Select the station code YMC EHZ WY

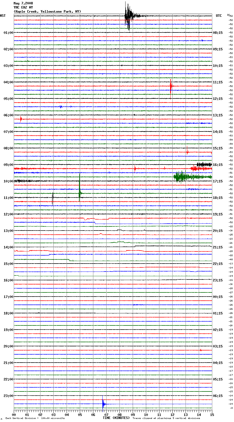pos(23,7)
